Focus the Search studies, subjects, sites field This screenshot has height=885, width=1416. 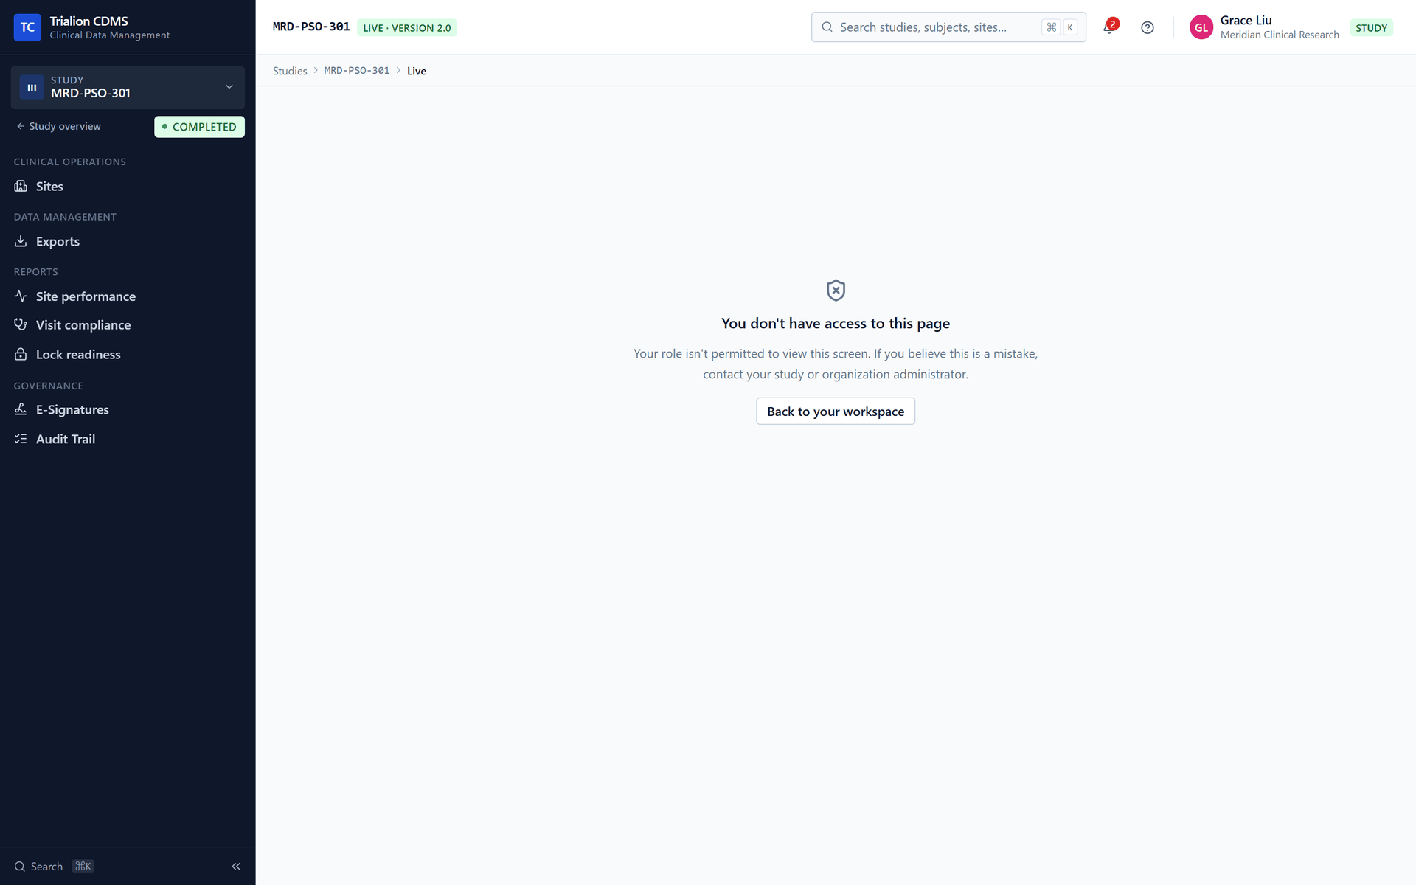click(948, 27)
